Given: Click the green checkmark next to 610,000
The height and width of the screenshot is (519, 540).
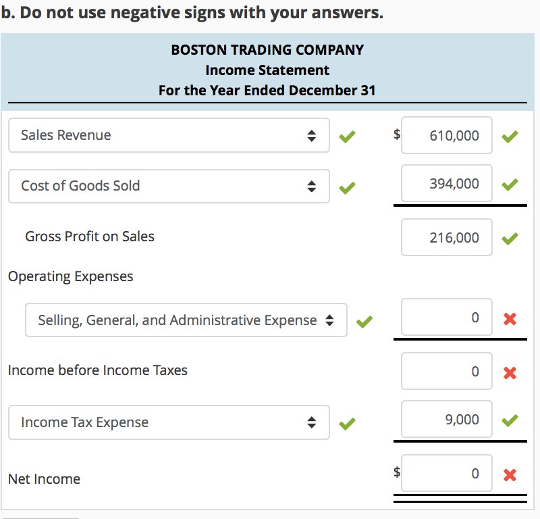Looking at the screenshot, I should (510, 137).
